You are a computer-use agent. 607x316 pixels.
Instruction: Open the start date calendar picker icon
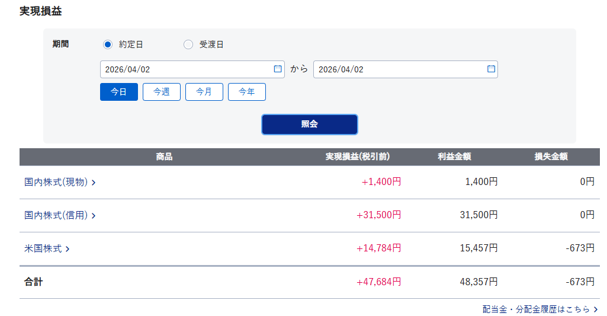pos(278,69)
